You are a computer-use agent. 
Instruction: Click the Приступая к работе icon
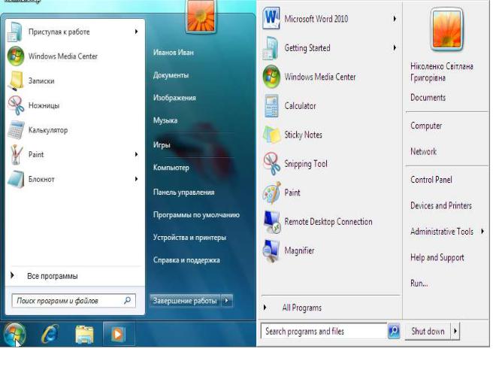coord(15,32)
